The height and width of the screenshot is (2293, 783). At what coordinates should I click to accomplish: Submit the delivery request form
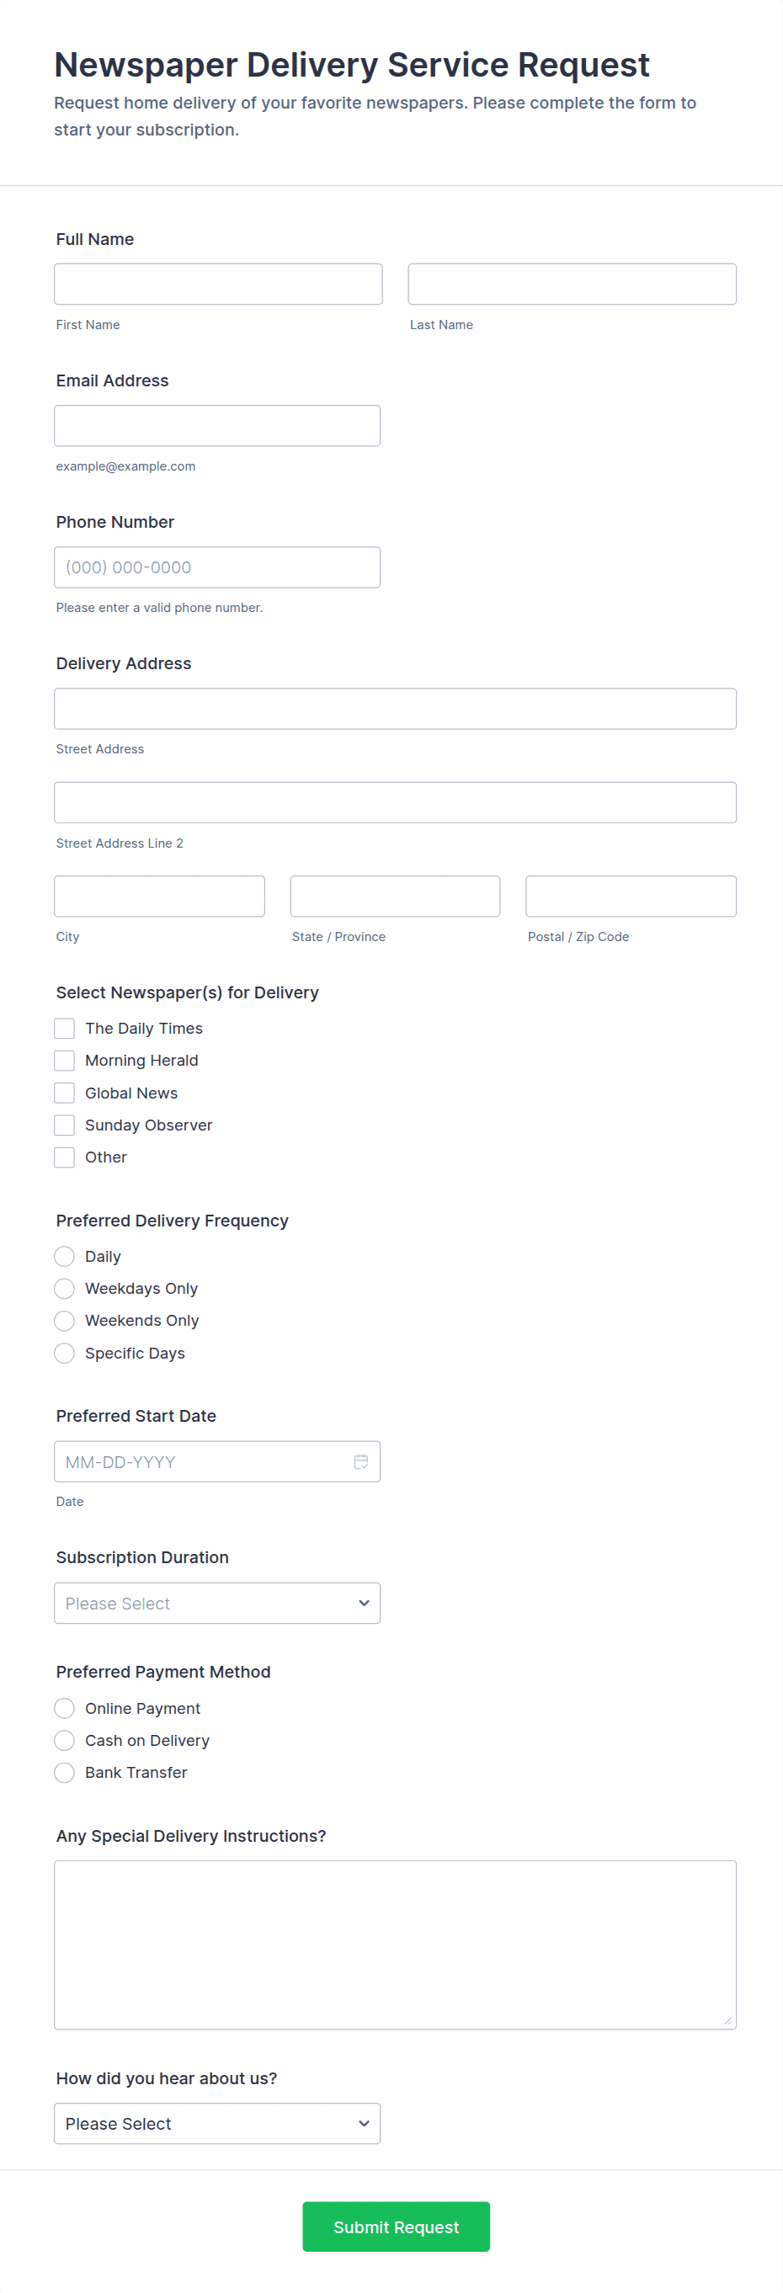coord(396,2227)
